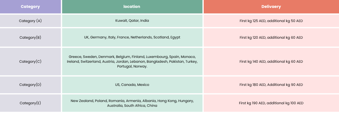Click the First kg 190 AED cell
Screen dimensions: 339x113
tap(271, 103)
